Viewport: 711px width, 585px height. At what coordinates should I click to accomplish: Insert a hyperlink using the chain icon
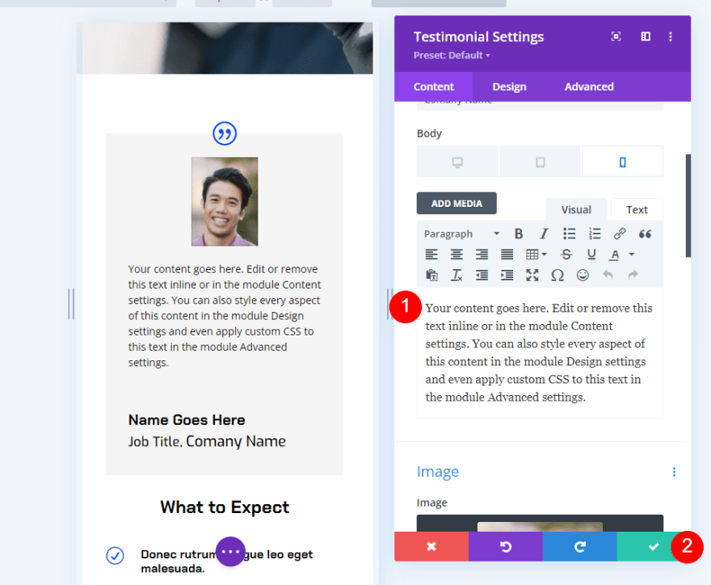tap(619, 234)
